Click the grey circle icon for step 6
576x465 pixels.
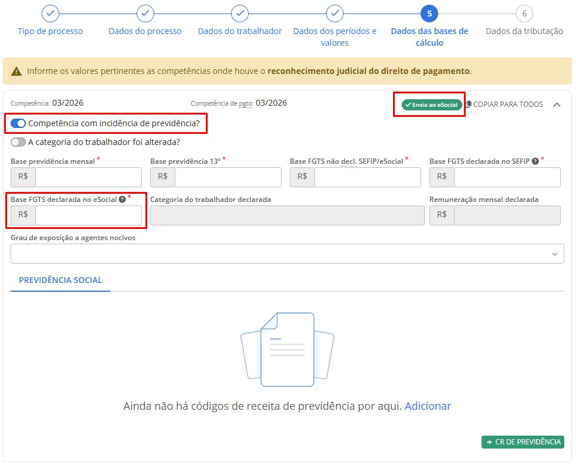click(x=525, y=13)
